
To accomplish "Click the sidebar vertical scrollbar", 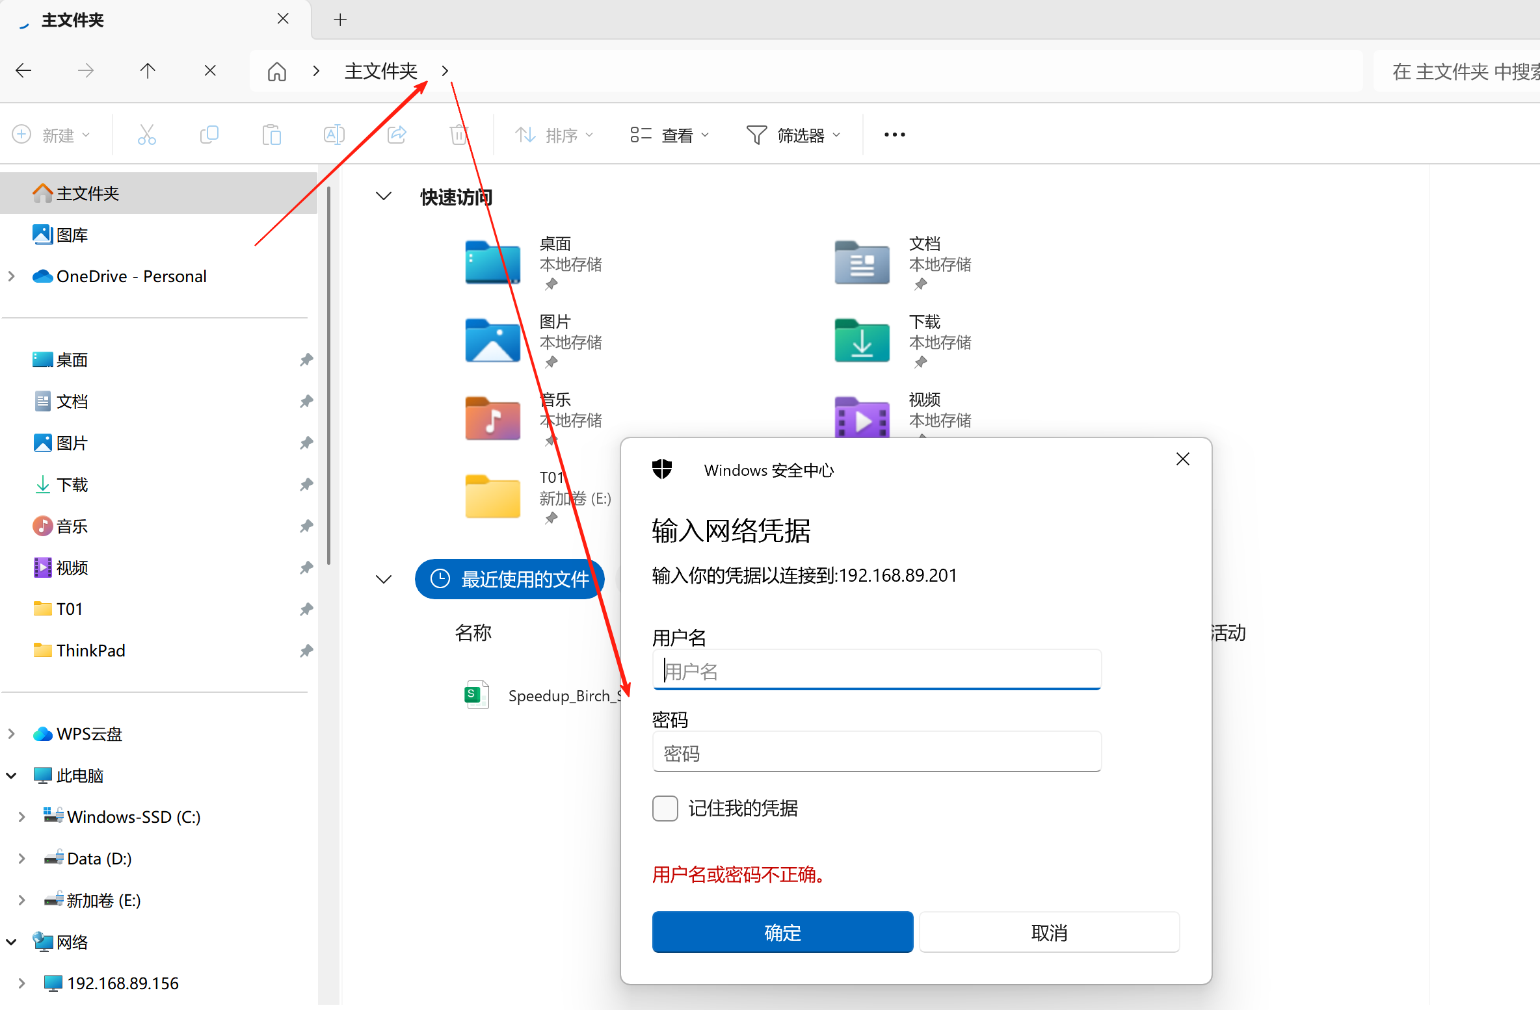I will pyautogui.click(x=329, y=377).
